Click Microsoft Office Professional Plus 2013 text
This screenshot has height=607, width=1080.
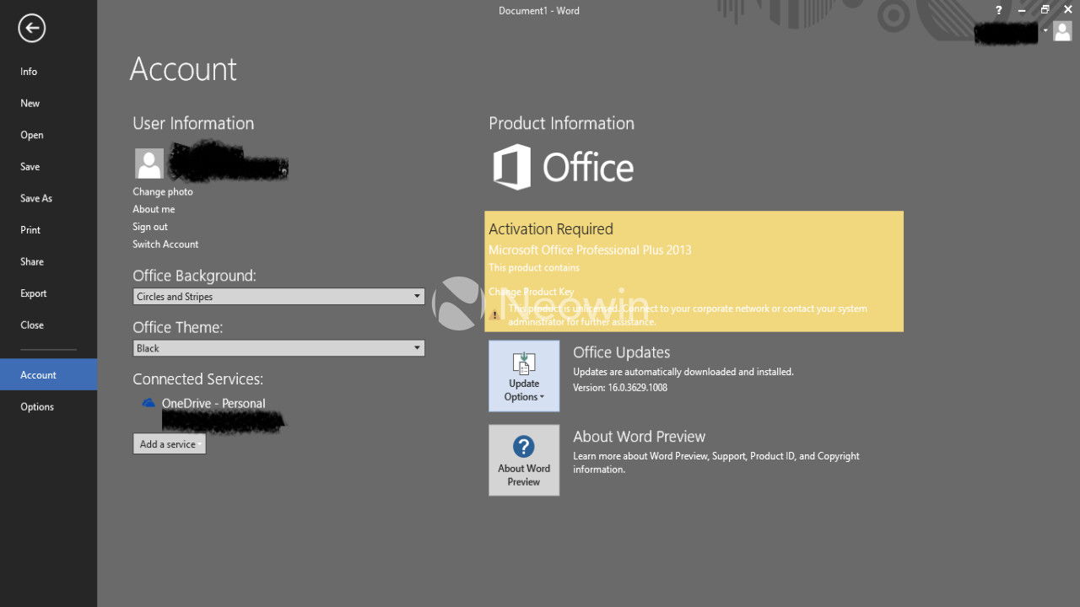pyautogui.click(x=590, y=250)
